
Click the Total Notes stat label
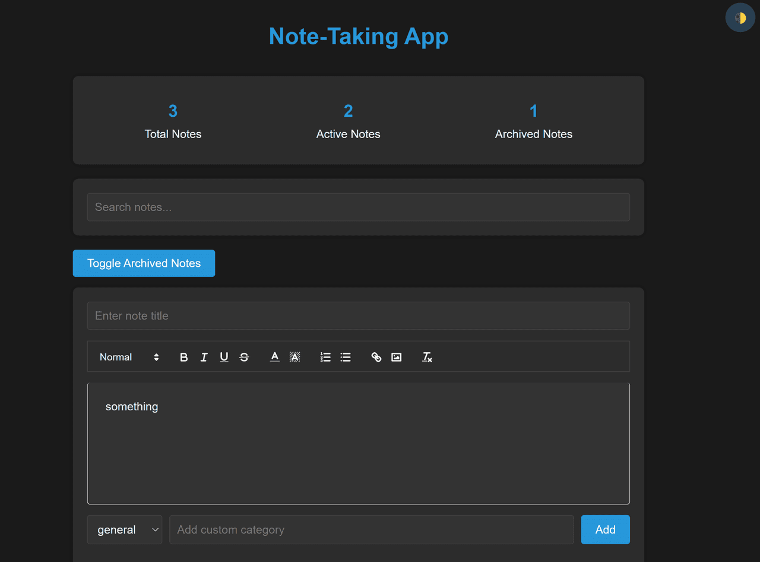coord(173,134)
